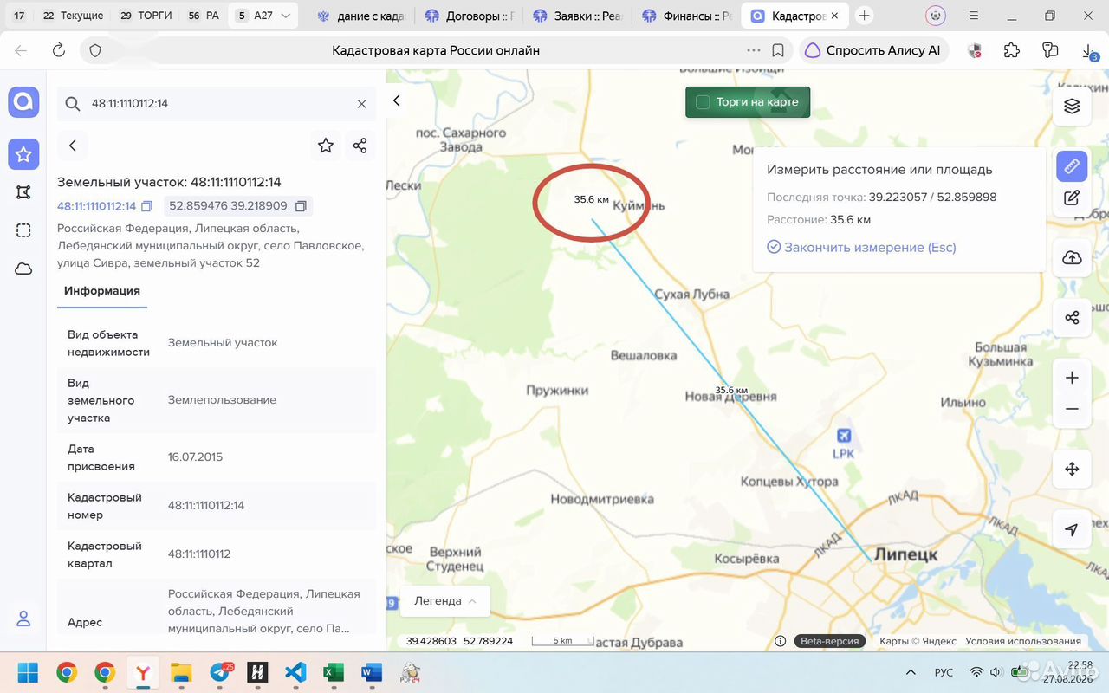Viewport: 1109px width, 693px height.
Task: Locate my position on the map
Action: (x=1072, y=529)
